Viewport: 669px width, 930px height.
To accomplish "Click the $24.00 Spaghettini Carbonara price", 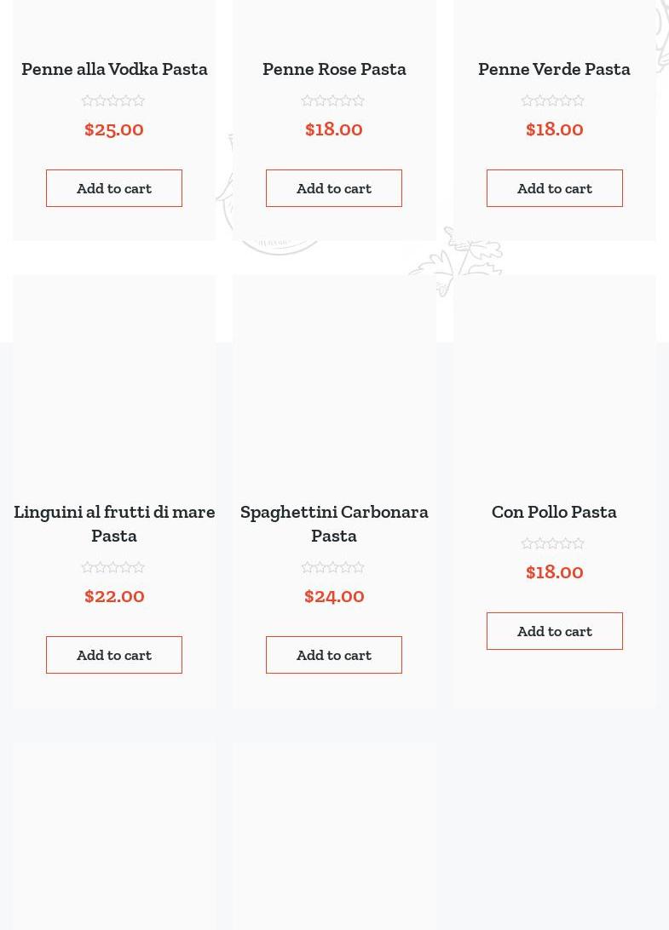I will [334, 596].
